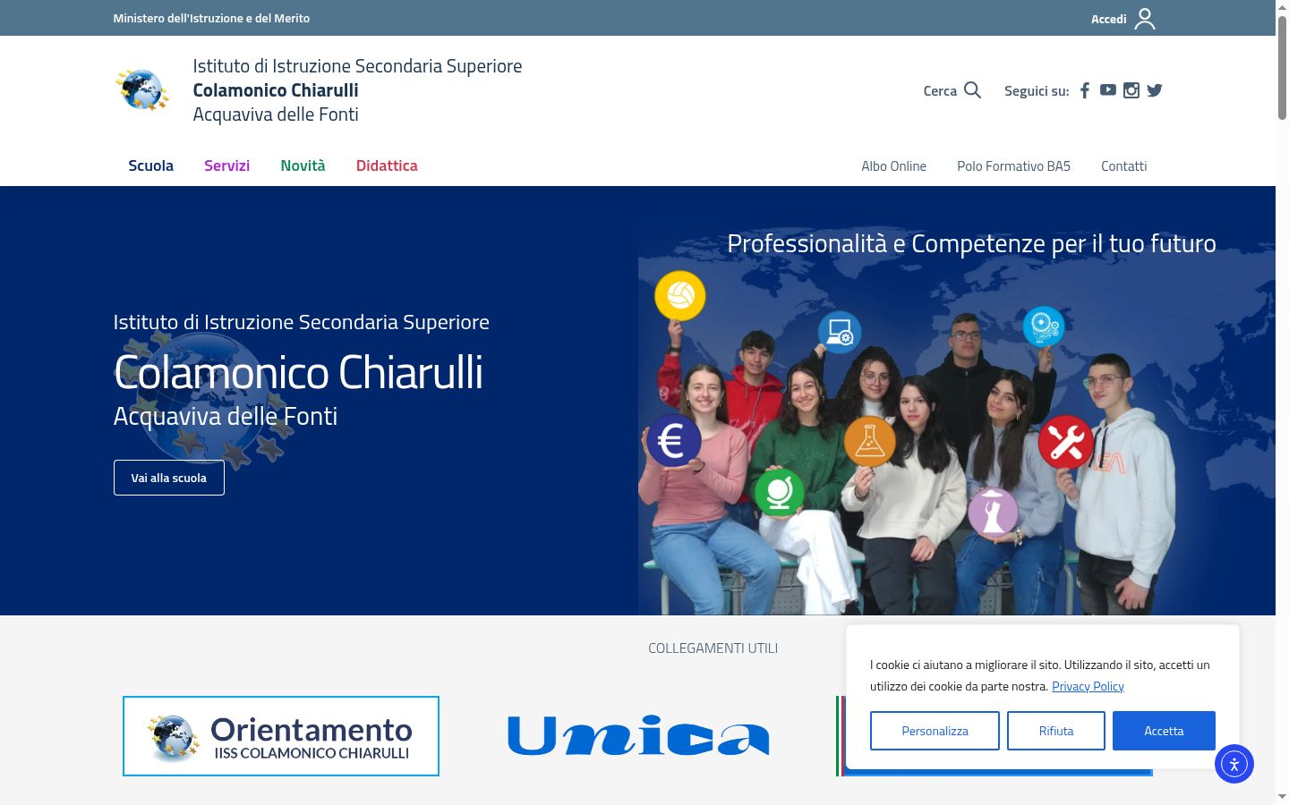Click the school globe logo in header
Viewport: 1289px width, 805px height.
click(142, 89)
